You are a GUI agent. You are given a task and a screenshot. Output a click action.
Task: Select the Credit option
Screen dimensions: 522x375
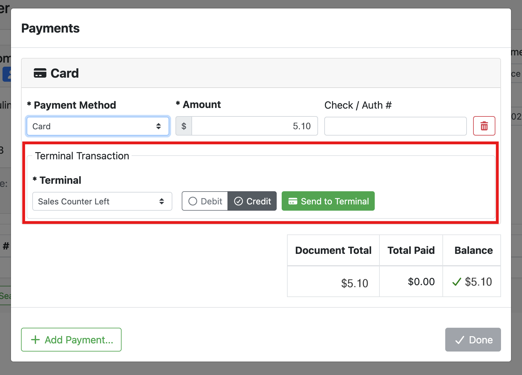(x=253, y=201)
